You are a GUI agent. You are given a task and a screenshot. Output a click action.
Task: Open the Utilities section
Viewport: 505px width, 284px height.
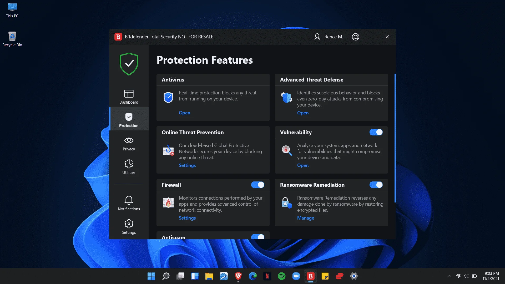[x=129, y=167]
